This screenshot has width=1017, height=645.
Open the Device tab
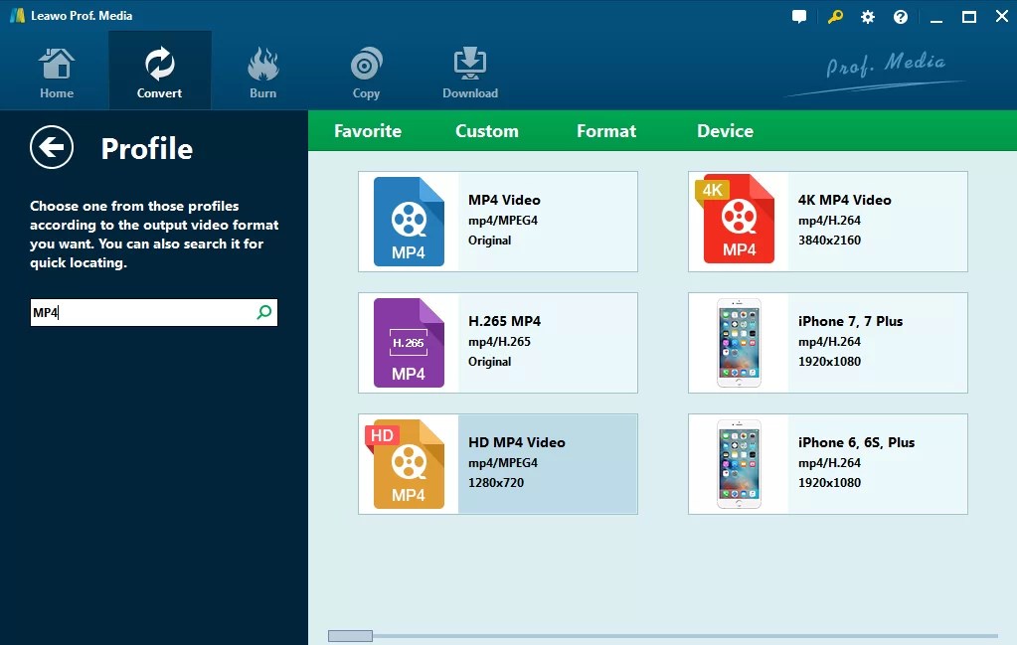click(x=725, y=130)
